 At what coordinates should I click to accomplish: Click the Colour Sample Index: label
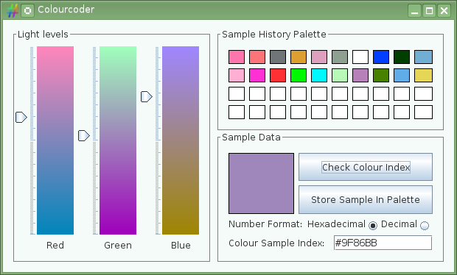pyautogui.click(x=276, y=243)
